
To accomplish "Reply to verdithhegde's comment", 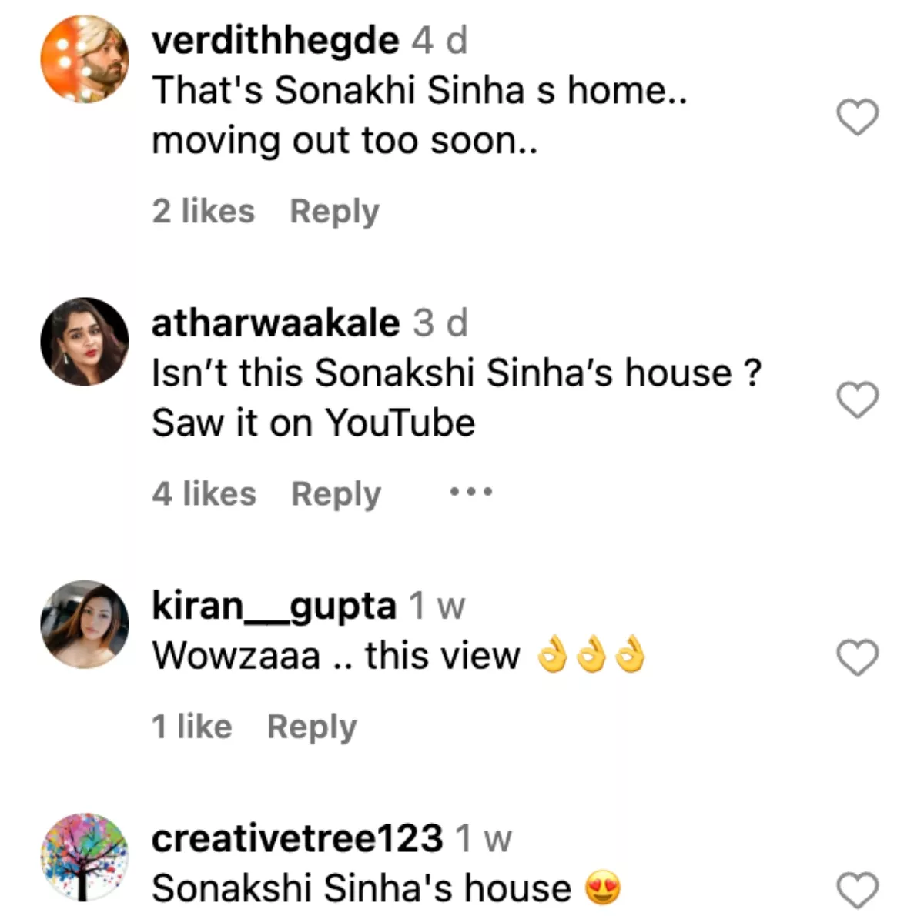I will pyautogui.click(x=334, y=212).
